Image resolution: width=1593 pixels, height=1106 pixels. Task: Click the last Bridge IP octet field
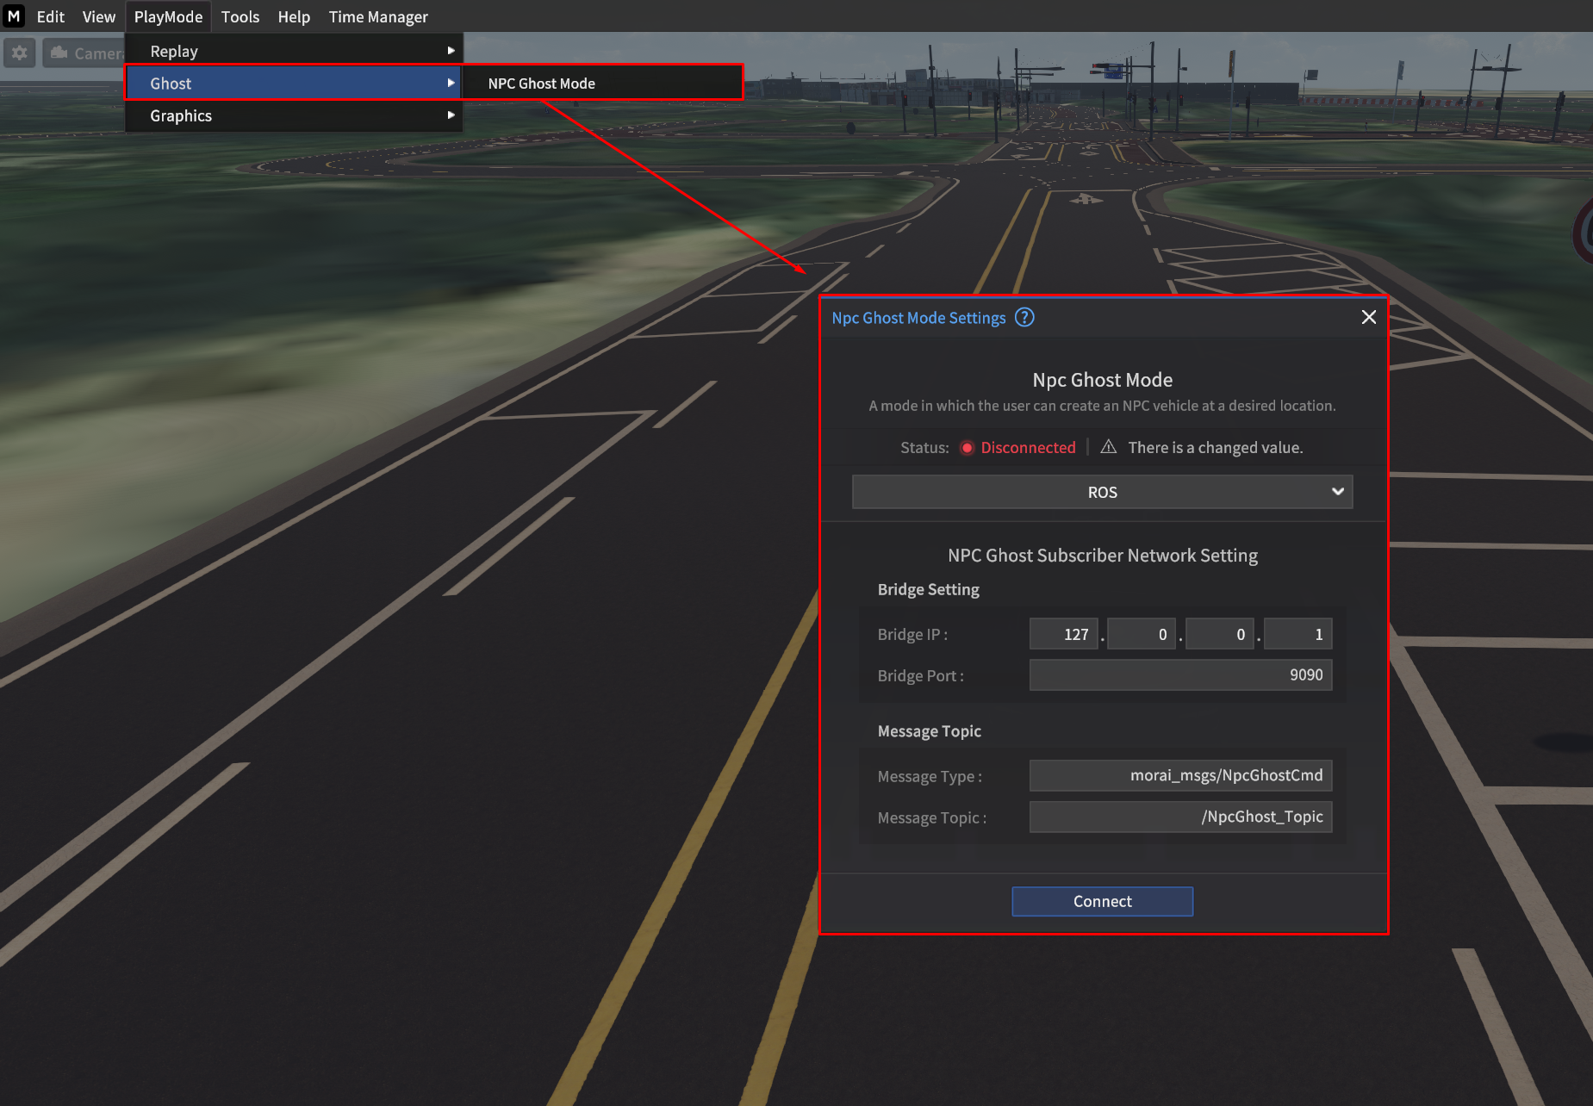(x=1297, y=634)
